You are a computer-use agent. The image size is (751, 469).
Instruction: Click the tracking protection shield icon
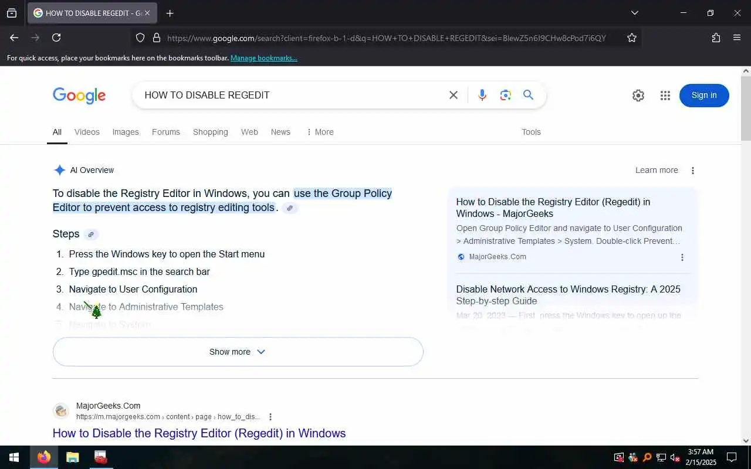coord(140,38)
